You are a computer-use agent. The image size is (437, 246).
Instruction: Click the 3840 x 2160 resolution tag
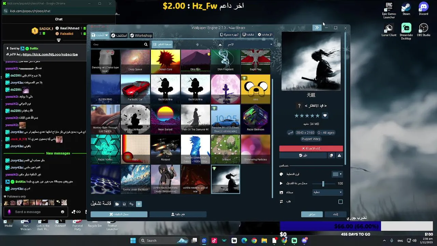click(x=305, y=133)
